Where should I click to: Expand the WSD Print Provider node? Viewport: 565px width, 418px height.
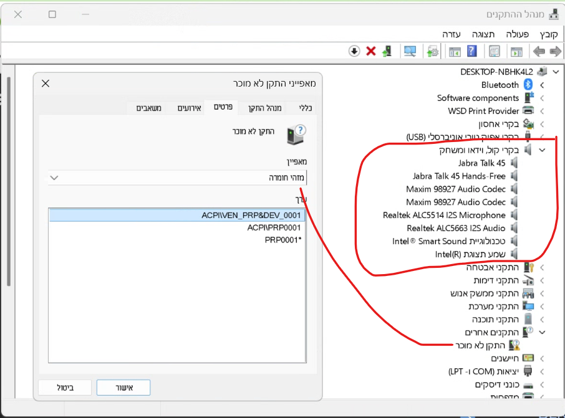click(x=542, y=111)
